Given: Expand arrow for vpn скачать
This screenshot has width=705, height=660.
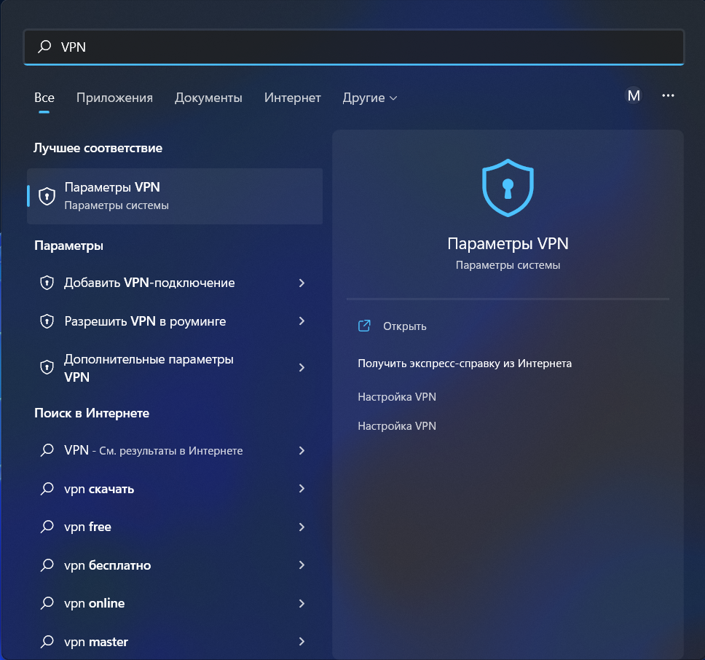Looking at the screenshot, I should [x=302, y=489].
